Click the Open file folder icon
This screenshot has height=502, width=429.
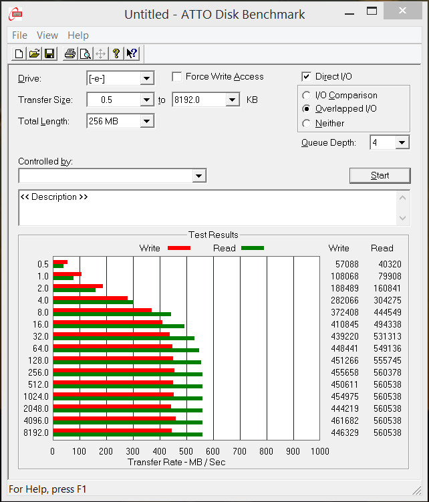point(34,54)
